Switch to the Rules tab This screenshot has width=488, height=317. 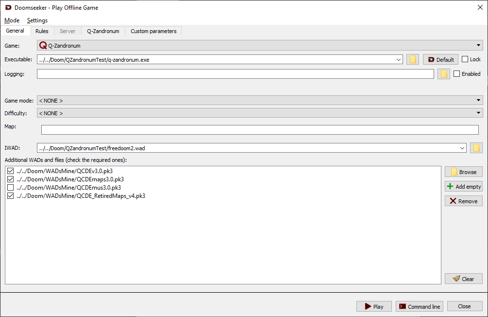tap(42, 31)
